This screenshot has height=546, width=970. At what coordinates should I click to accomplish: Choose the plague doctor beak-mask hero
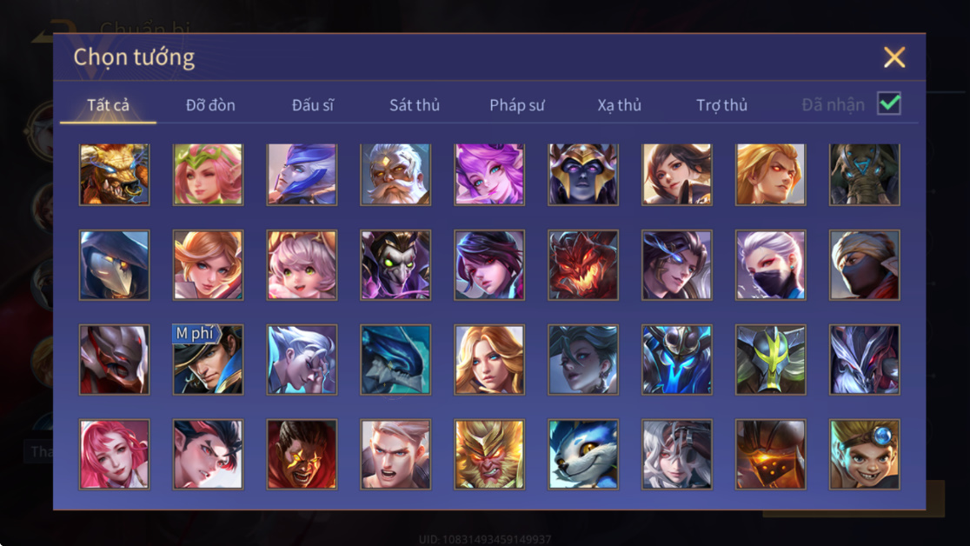tap(115, 265)
